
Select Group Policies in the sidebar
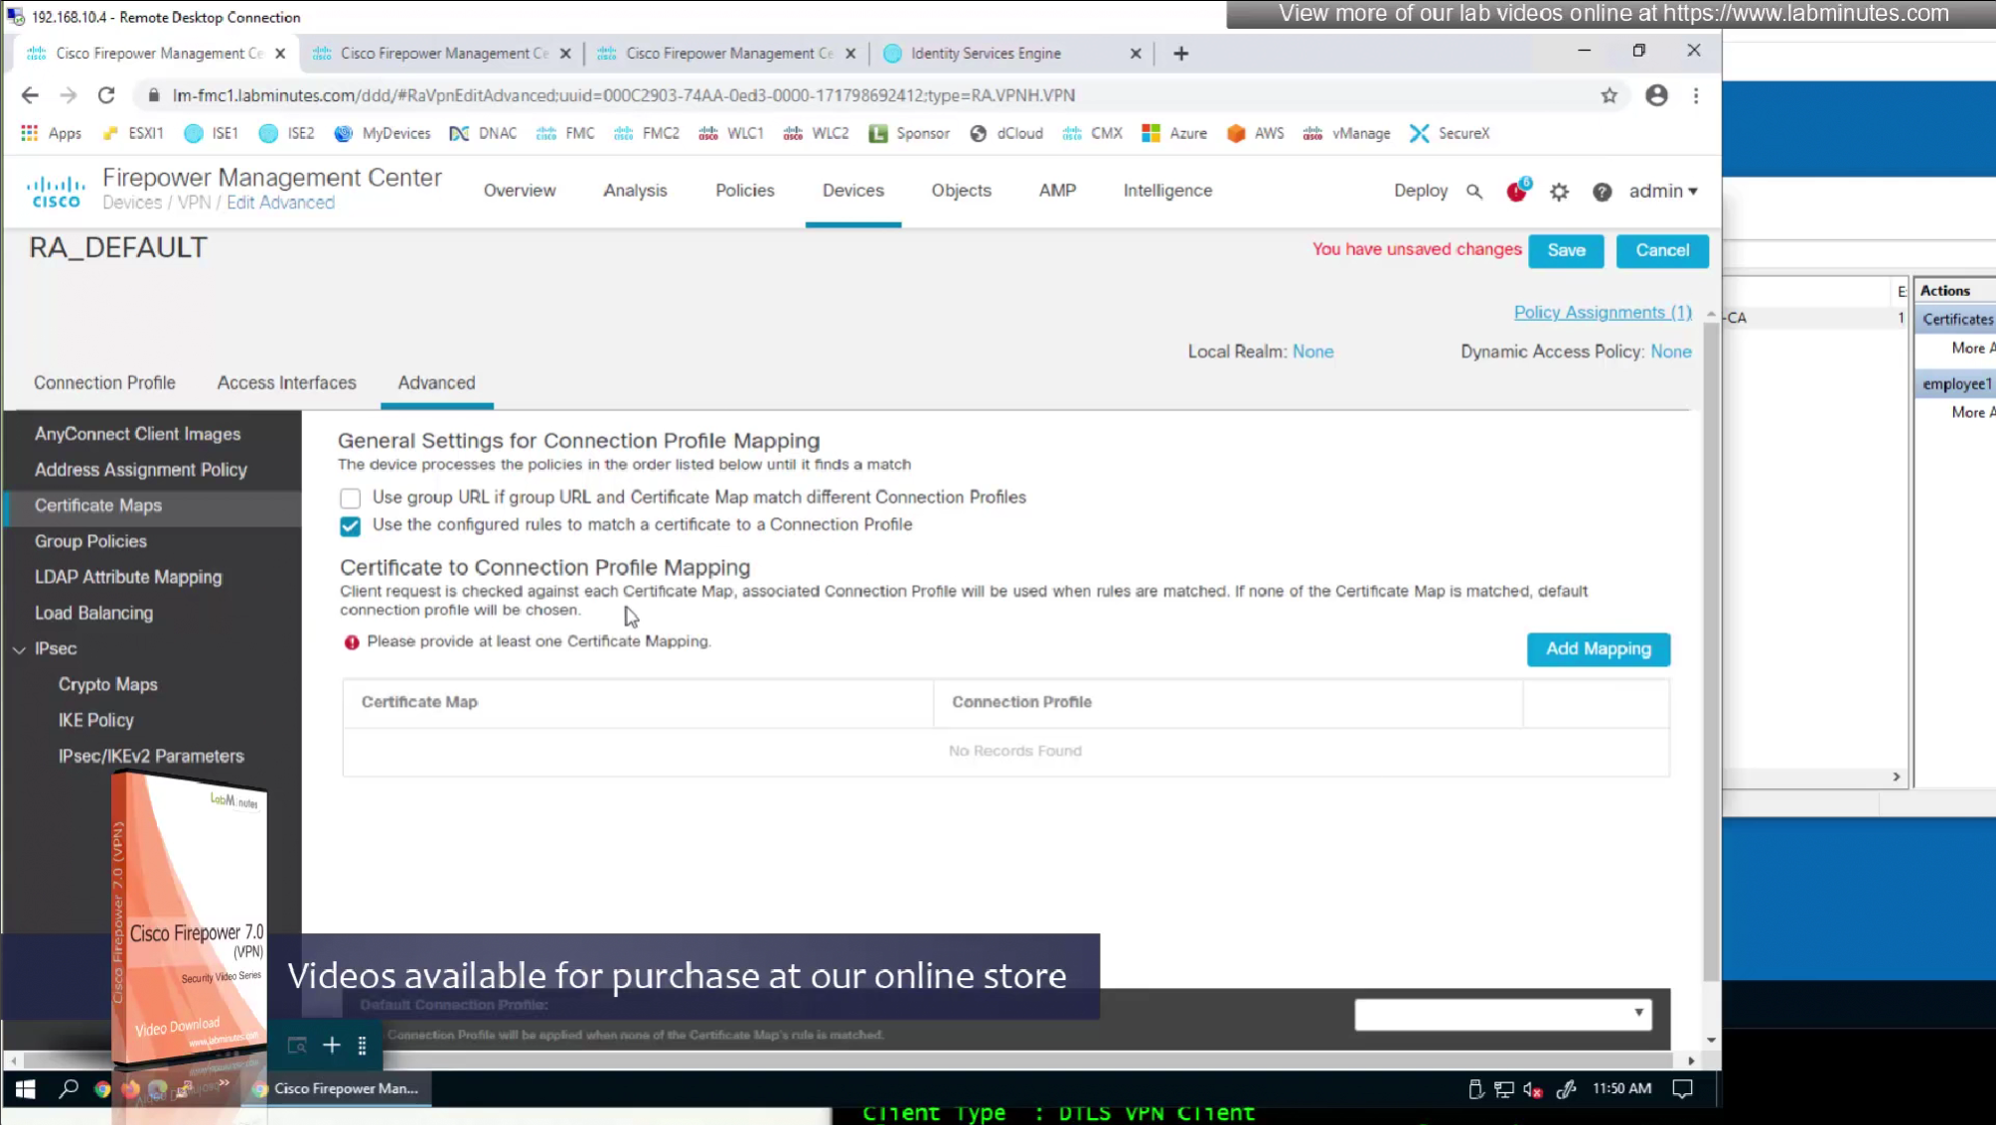(90, 541)
